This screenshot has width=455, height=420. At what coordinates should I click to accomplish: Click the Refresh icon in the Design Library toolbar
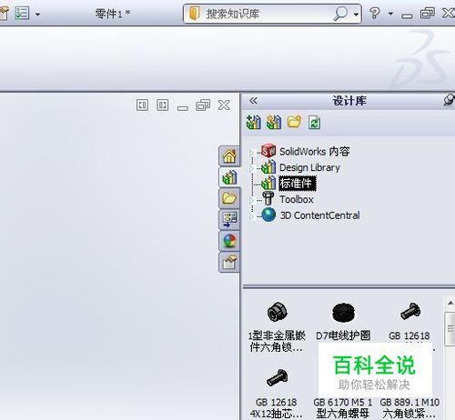314,123
